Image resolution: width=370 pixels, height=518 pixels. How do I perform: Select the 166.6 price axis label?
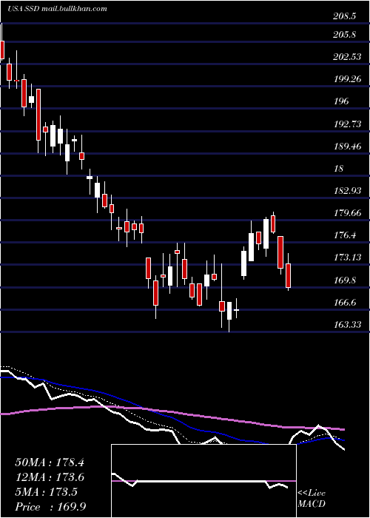(x=345, y=302)
